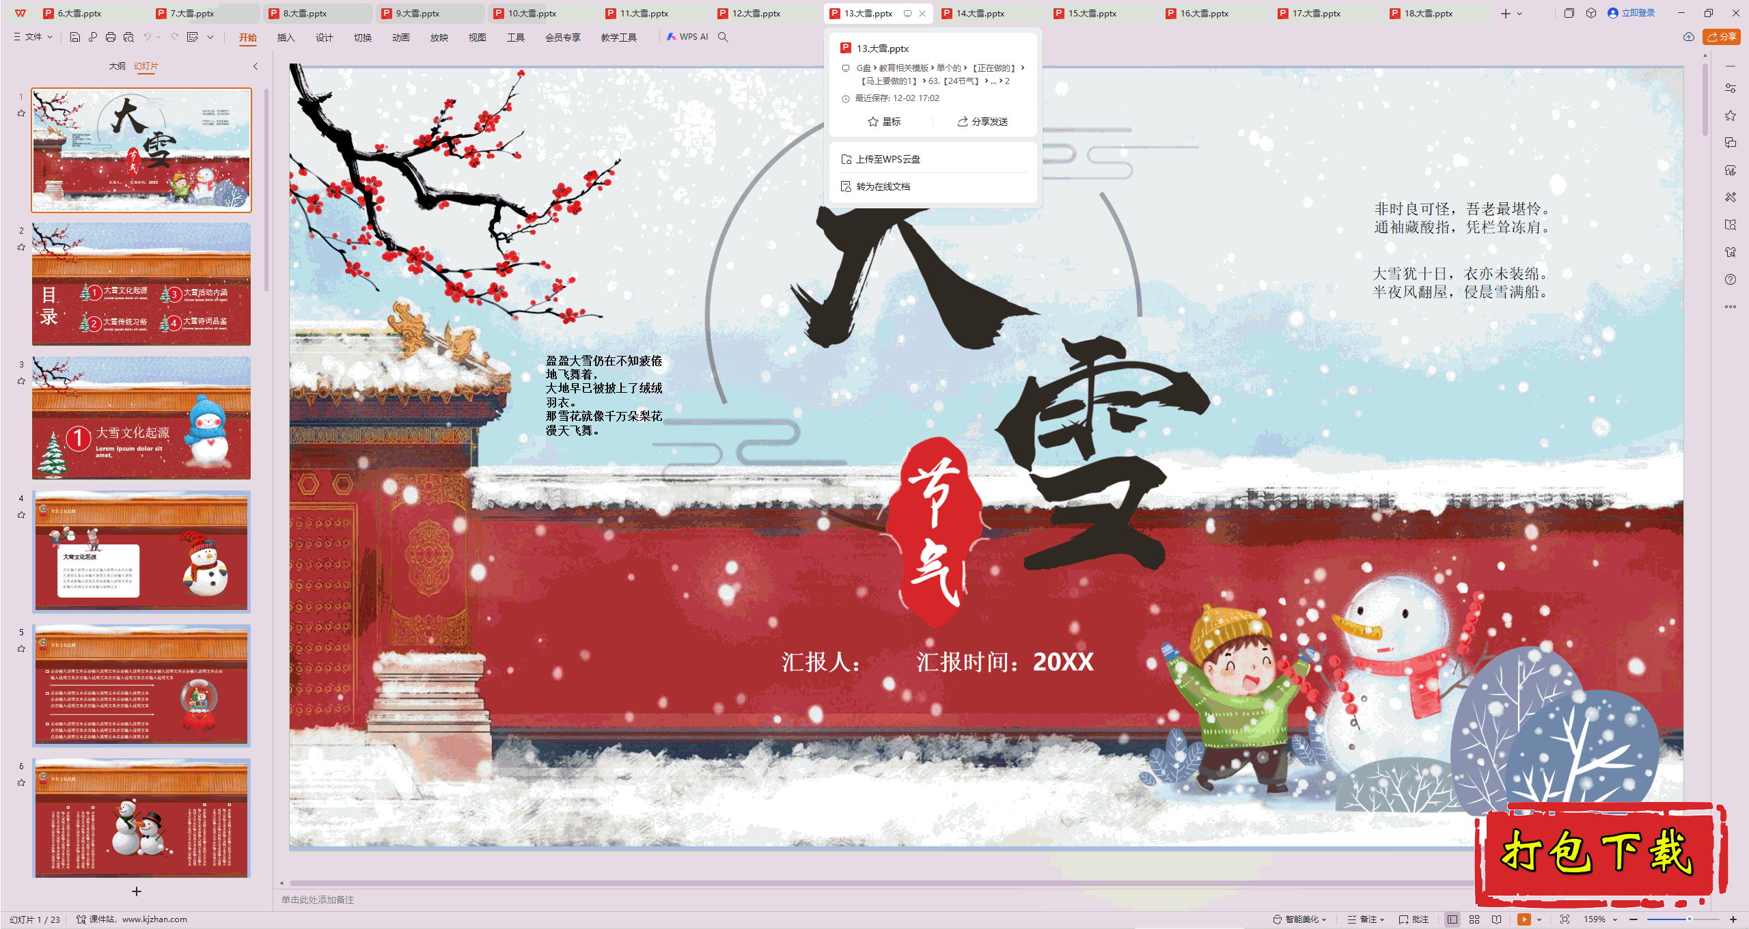Click the stacked-windows workspace icon
This screenshot has height=929, width=1749.
coord(1569,13)
